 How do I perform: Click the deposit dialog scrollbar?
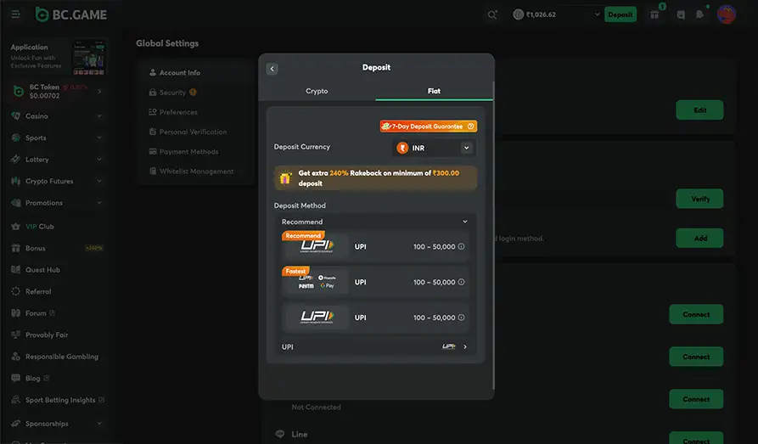point(493,235)
